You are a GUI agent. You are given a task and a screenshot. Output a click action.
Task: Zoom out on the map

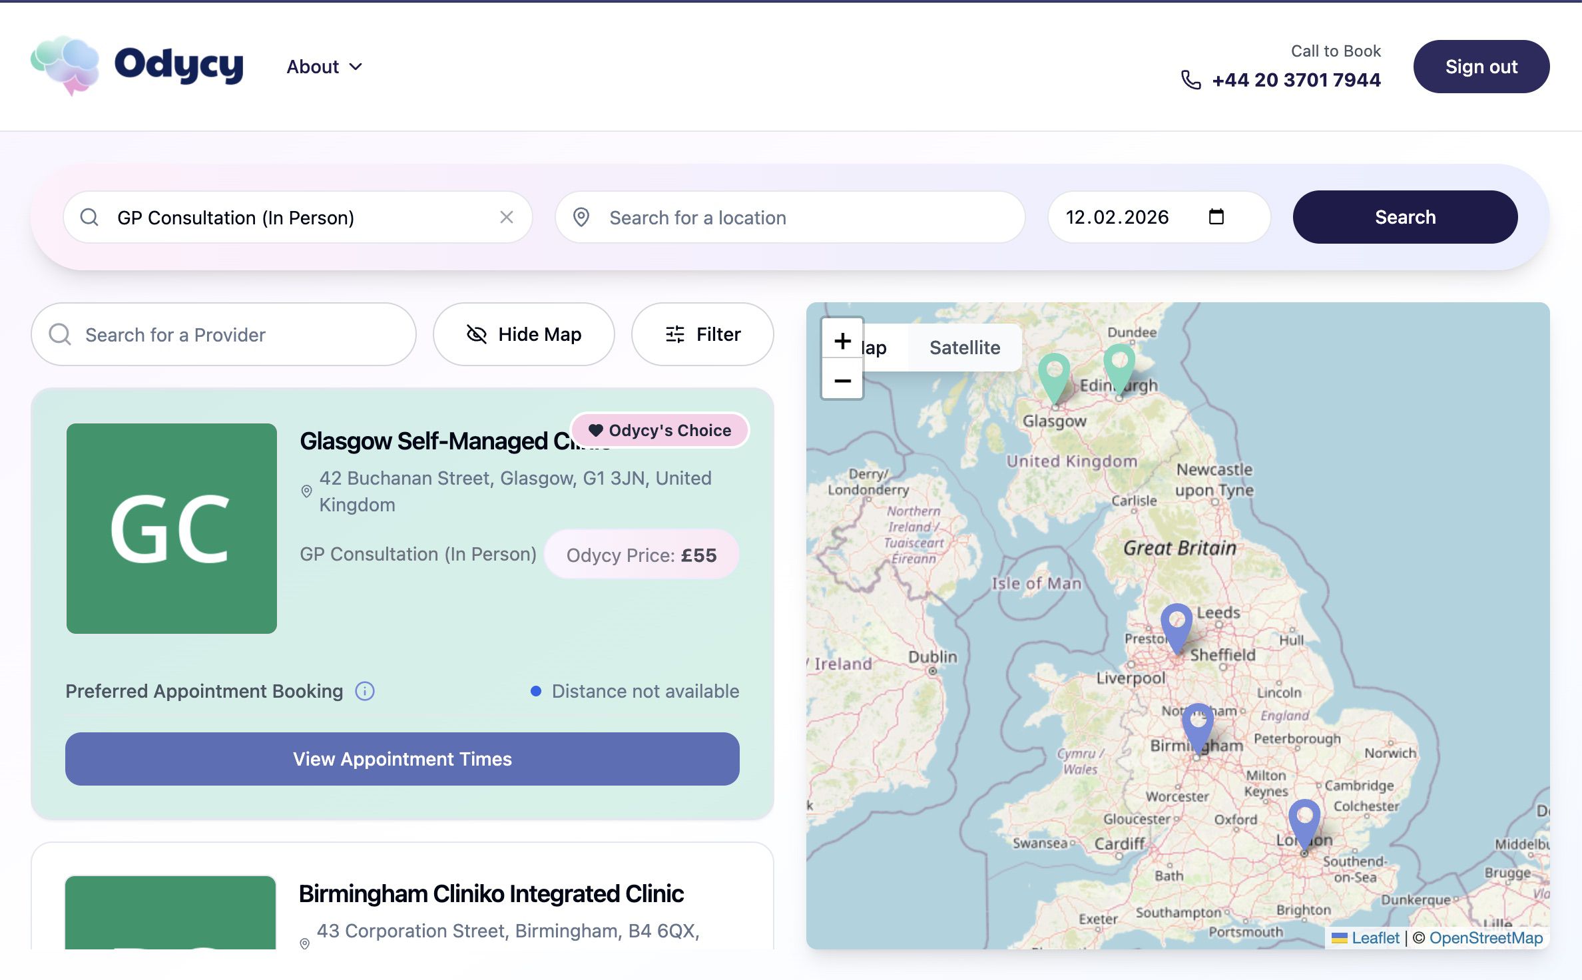[842, 381]
